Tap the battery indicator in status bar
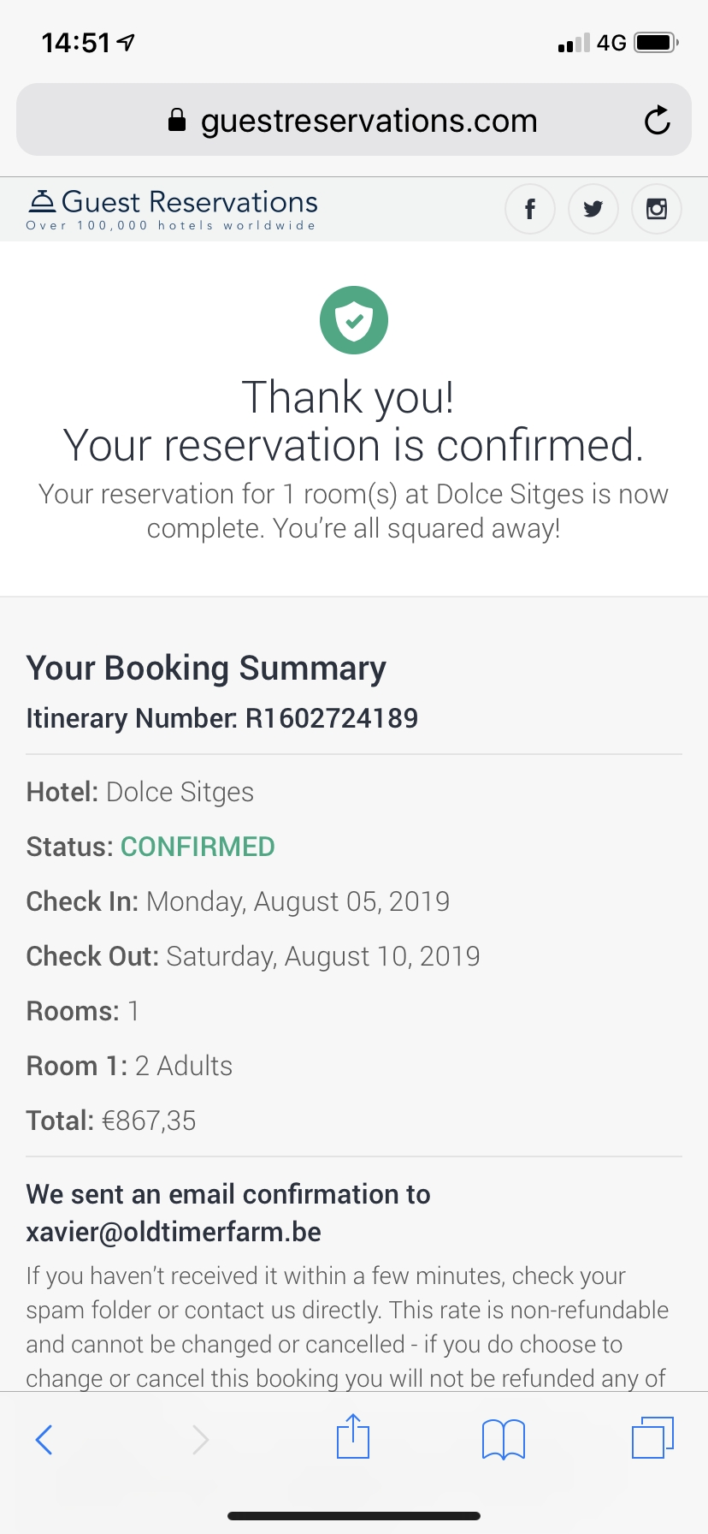 click(656, 42)
